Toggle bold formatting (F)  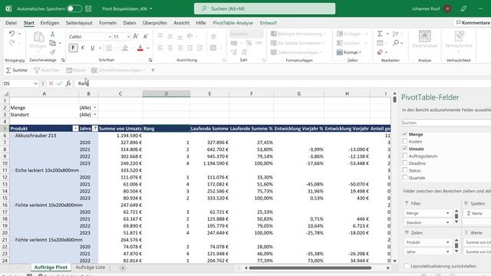[x=73, y=48]
